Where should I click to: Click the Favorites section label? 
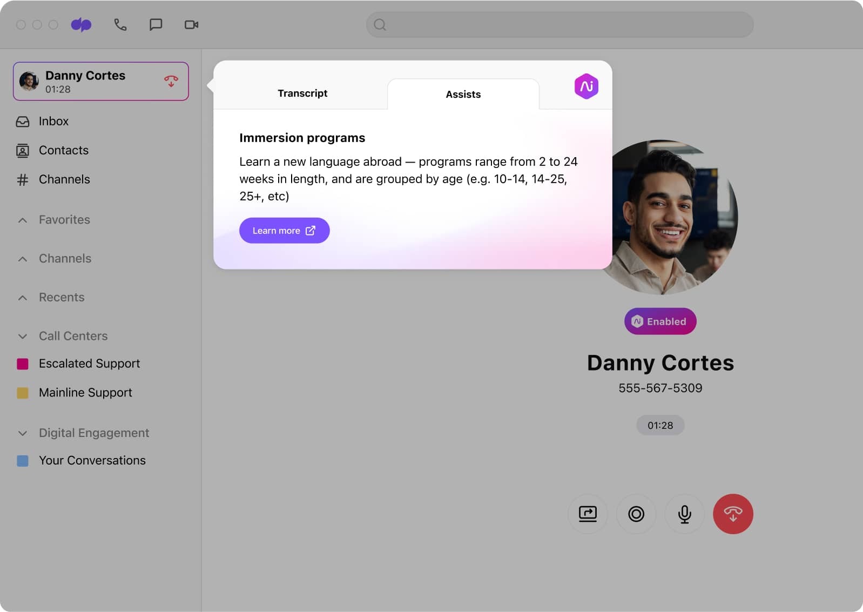[64, 220]
